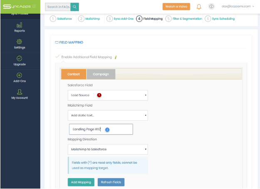Viewport: 260px width, 189px height.
Task: Click the Mailchimp Field label
Action: click(80, 105)
